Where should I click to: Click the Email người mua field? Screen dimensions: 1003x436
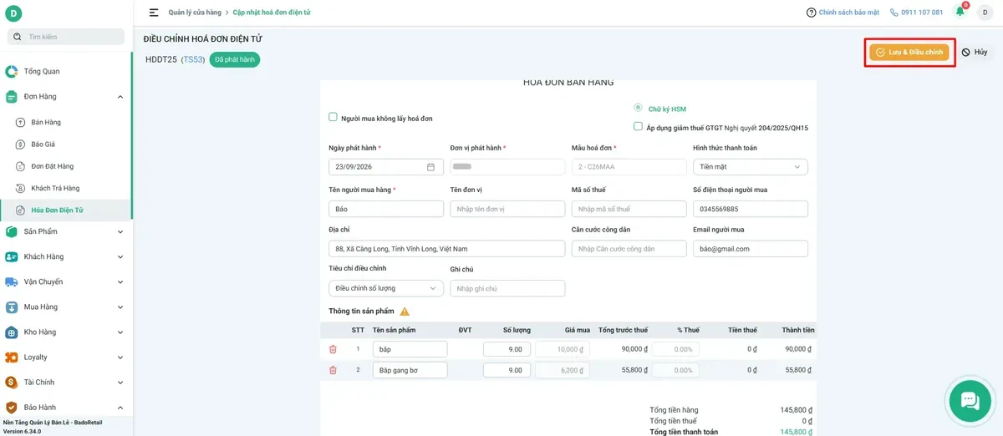pyautogui.click(x=751, y=249)
